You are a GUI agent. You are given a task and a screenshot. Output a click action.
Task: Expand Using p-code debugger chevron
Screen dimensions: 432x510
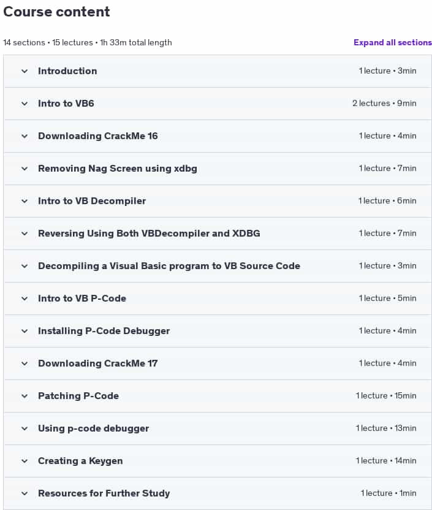25,428
